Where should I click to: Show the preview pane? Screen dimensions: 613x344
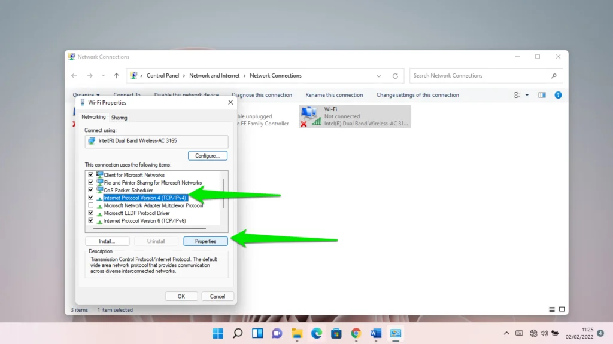coord(542,95)
